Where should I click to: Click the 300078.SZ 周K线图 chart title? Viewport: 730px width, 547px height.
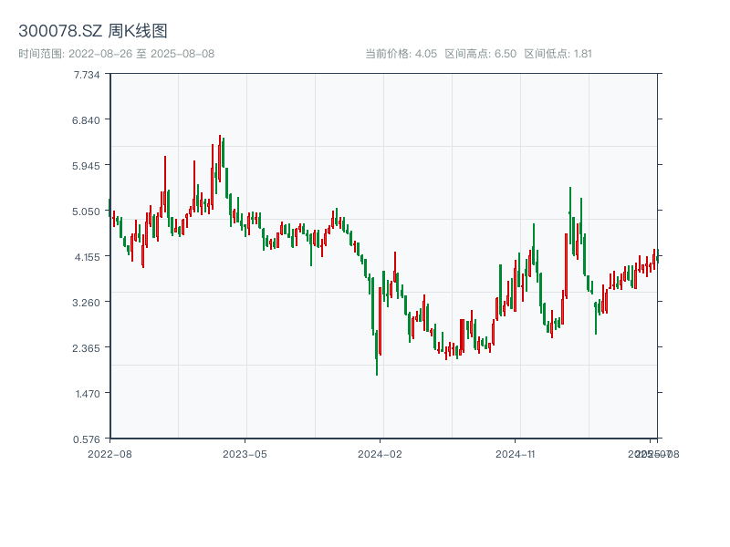coord(93,32)
